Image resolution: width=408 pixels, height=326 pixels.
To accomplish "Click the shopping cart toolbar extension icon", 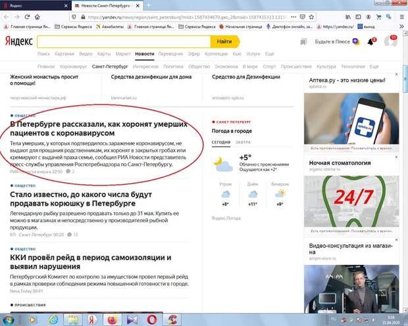I will pyautogui.click(x=378, y=17).
